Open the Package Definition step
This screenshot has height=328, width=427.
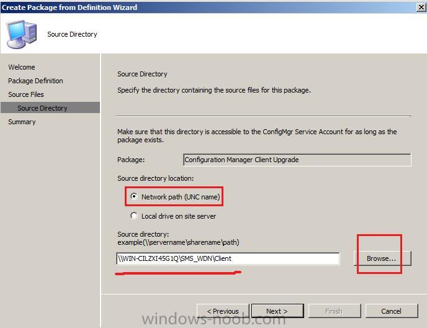tap(35, 81)
